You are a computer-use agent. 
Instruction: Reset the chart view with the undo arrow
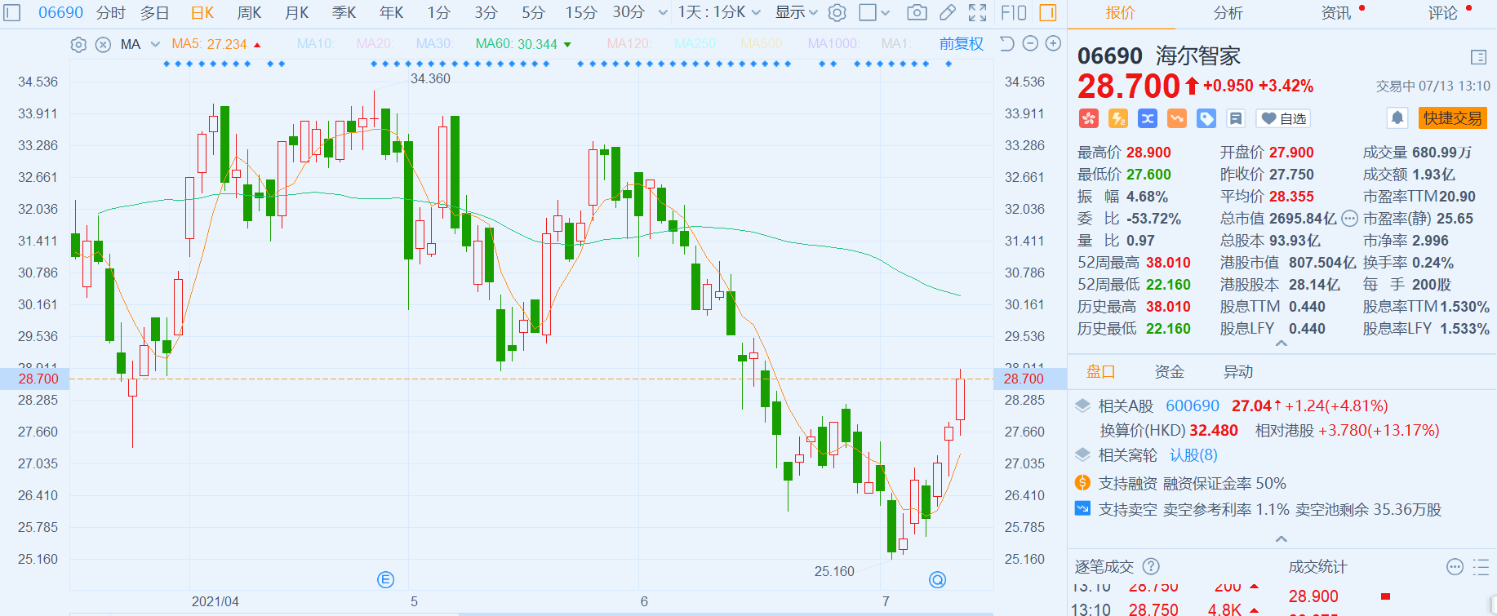(1007, 43)
